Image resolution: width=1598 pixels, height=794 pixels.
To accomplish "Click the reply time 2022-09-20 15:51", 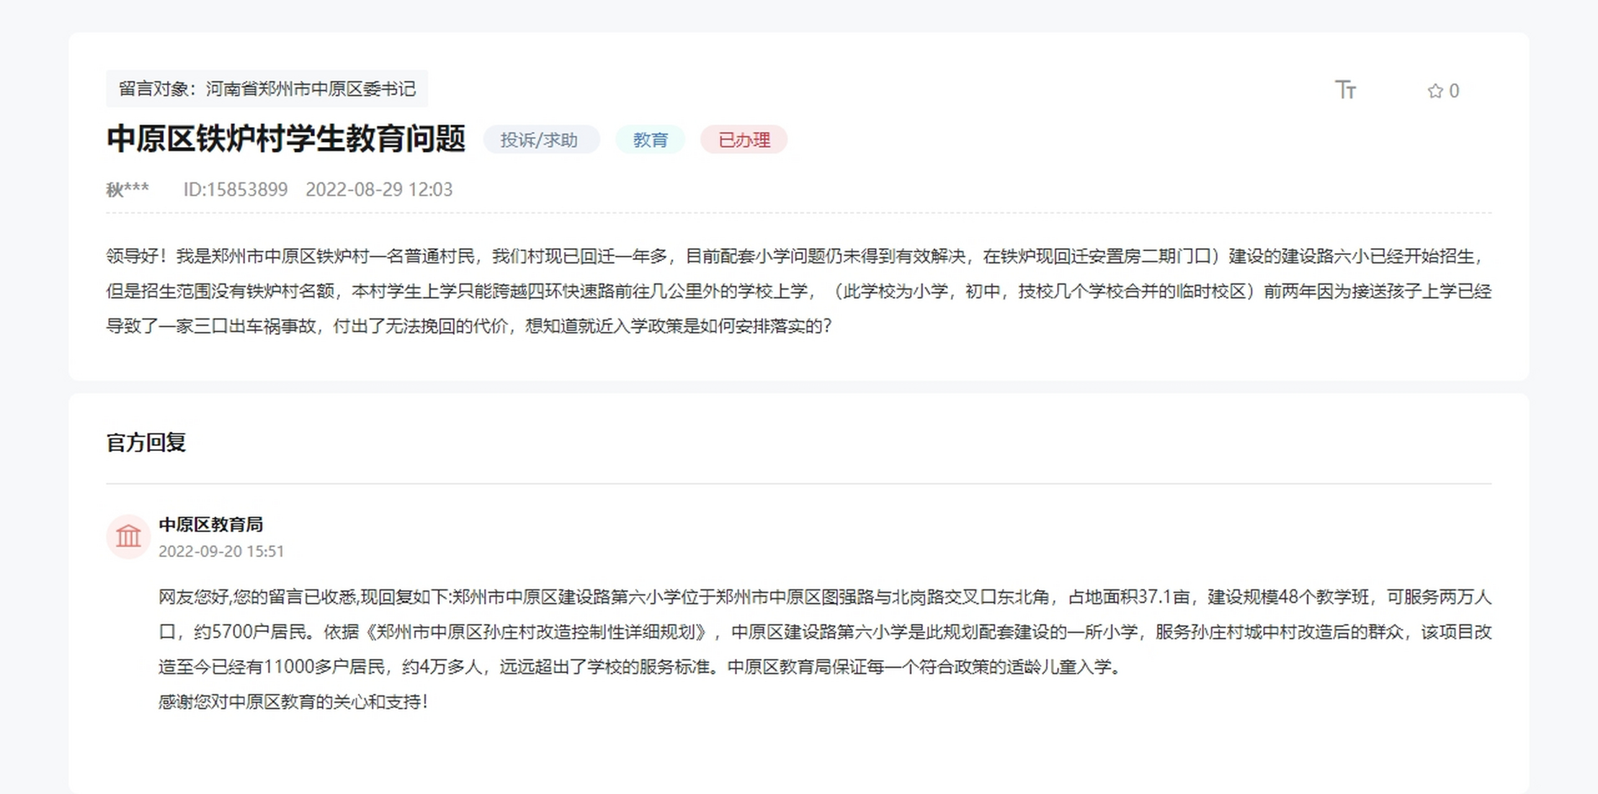I will tap(221, 551).
